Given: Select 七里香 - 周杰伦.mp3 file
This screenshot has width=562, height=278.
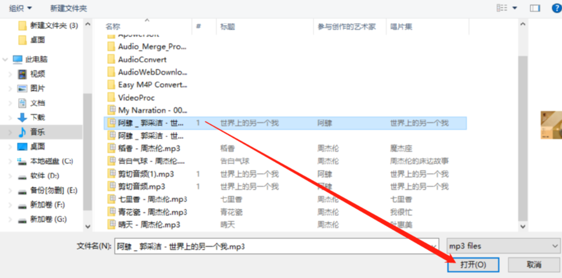Looking at the screenshot, I should click(147, 199).
